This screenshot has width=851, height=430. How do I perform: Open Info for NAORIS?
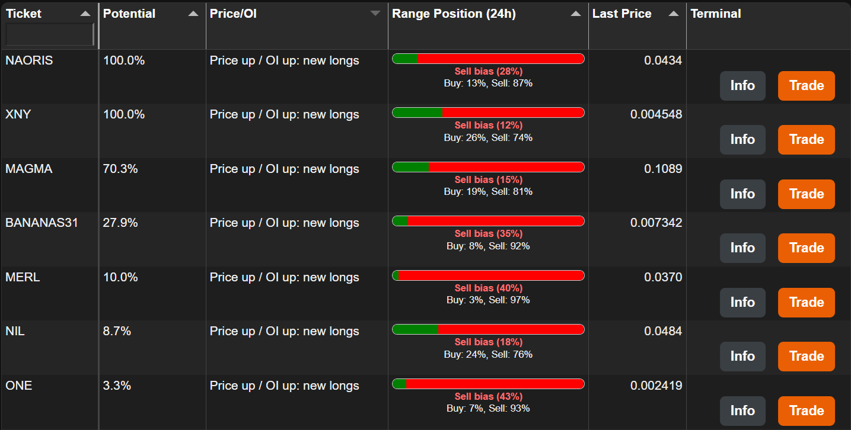pos(742,86)
